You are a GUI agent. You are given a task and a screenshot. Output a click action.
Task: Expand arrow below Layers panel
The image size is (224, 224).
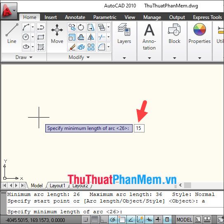[x=124, y=58]
